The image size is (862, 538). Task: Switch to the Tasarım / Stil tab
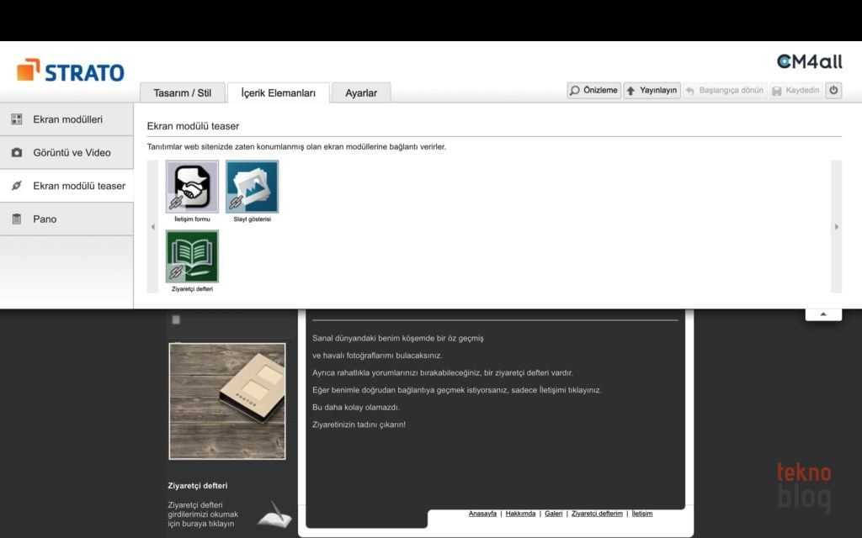(x=182, y=93)
